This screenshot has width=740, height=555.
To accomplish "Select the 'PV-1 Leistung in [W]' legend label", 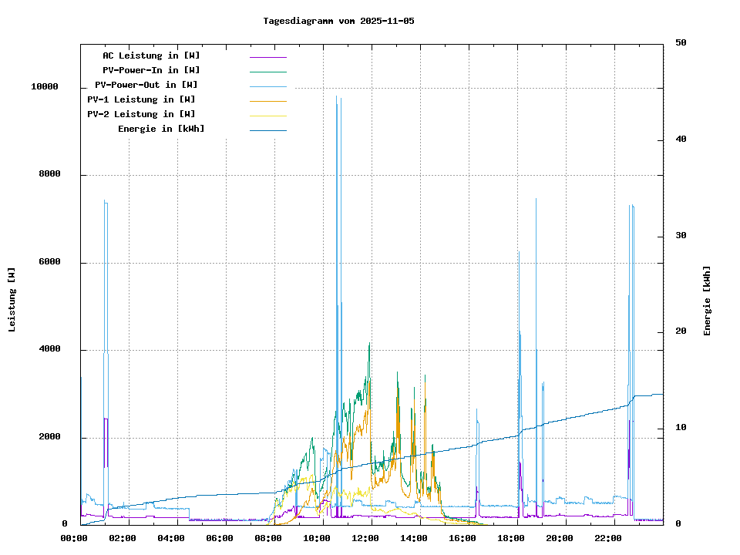I will point(141,99).
